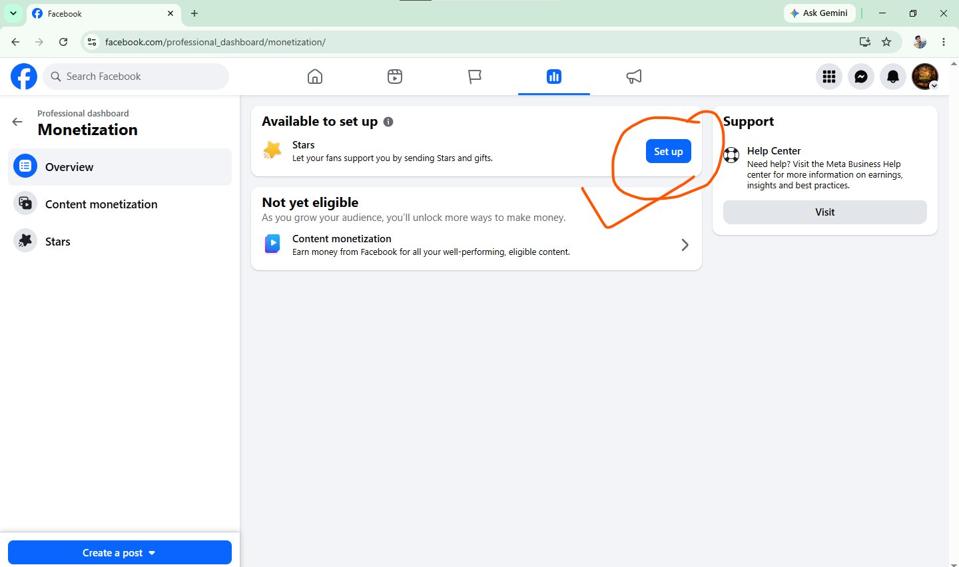Viewport: 959px width, 567px height.
Task: Open a new browser tab
Action: [x=194, y=13]
